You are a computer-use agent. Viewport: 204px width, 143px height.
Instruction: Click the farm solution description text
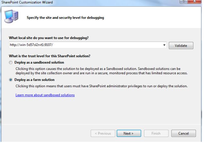point(101,86)
